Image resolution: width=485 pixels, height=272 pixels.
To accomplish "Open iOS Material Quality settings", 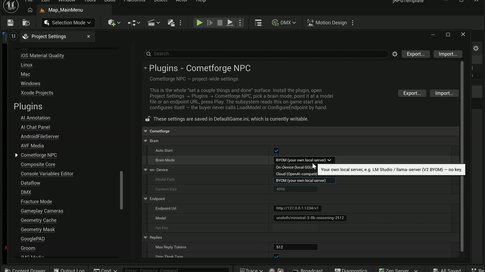I will pos(42,56).
